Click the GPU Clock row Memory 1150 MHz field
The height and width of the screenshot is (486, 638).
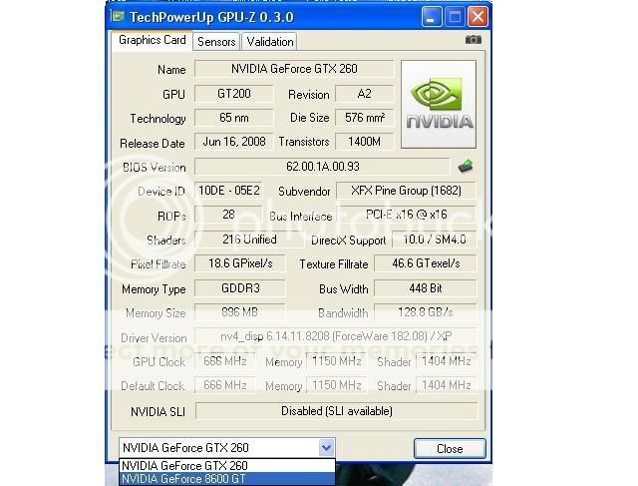coord(337,361)
